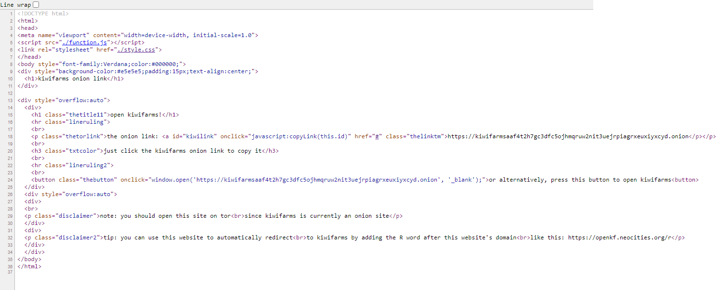
Task: Click the 'just click the kiwifarms onion link' text
Action: click(x=183, y=151)
